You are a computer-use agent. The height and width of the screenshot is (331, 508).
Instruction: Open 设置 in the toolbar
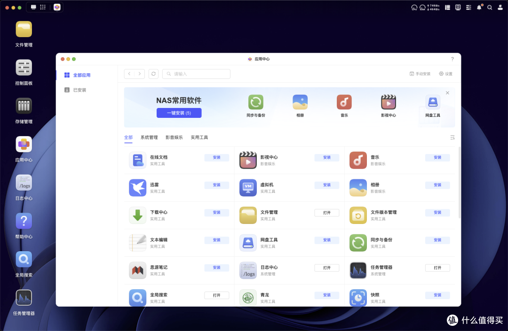coord(446,74)
